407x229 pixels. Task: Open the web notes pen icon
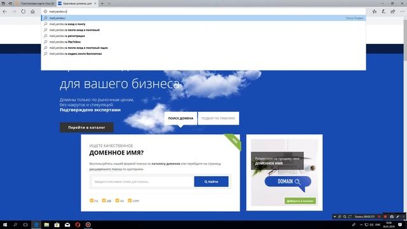coord(383,11)
